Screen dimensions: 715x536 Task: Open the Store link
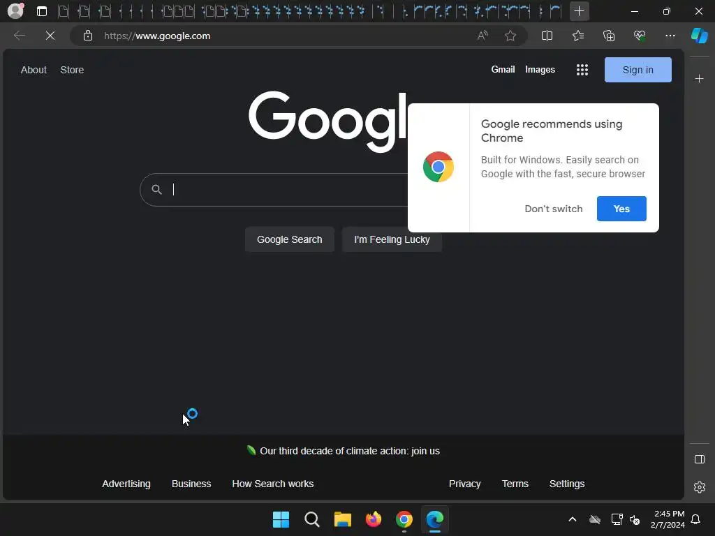[72, 70]
